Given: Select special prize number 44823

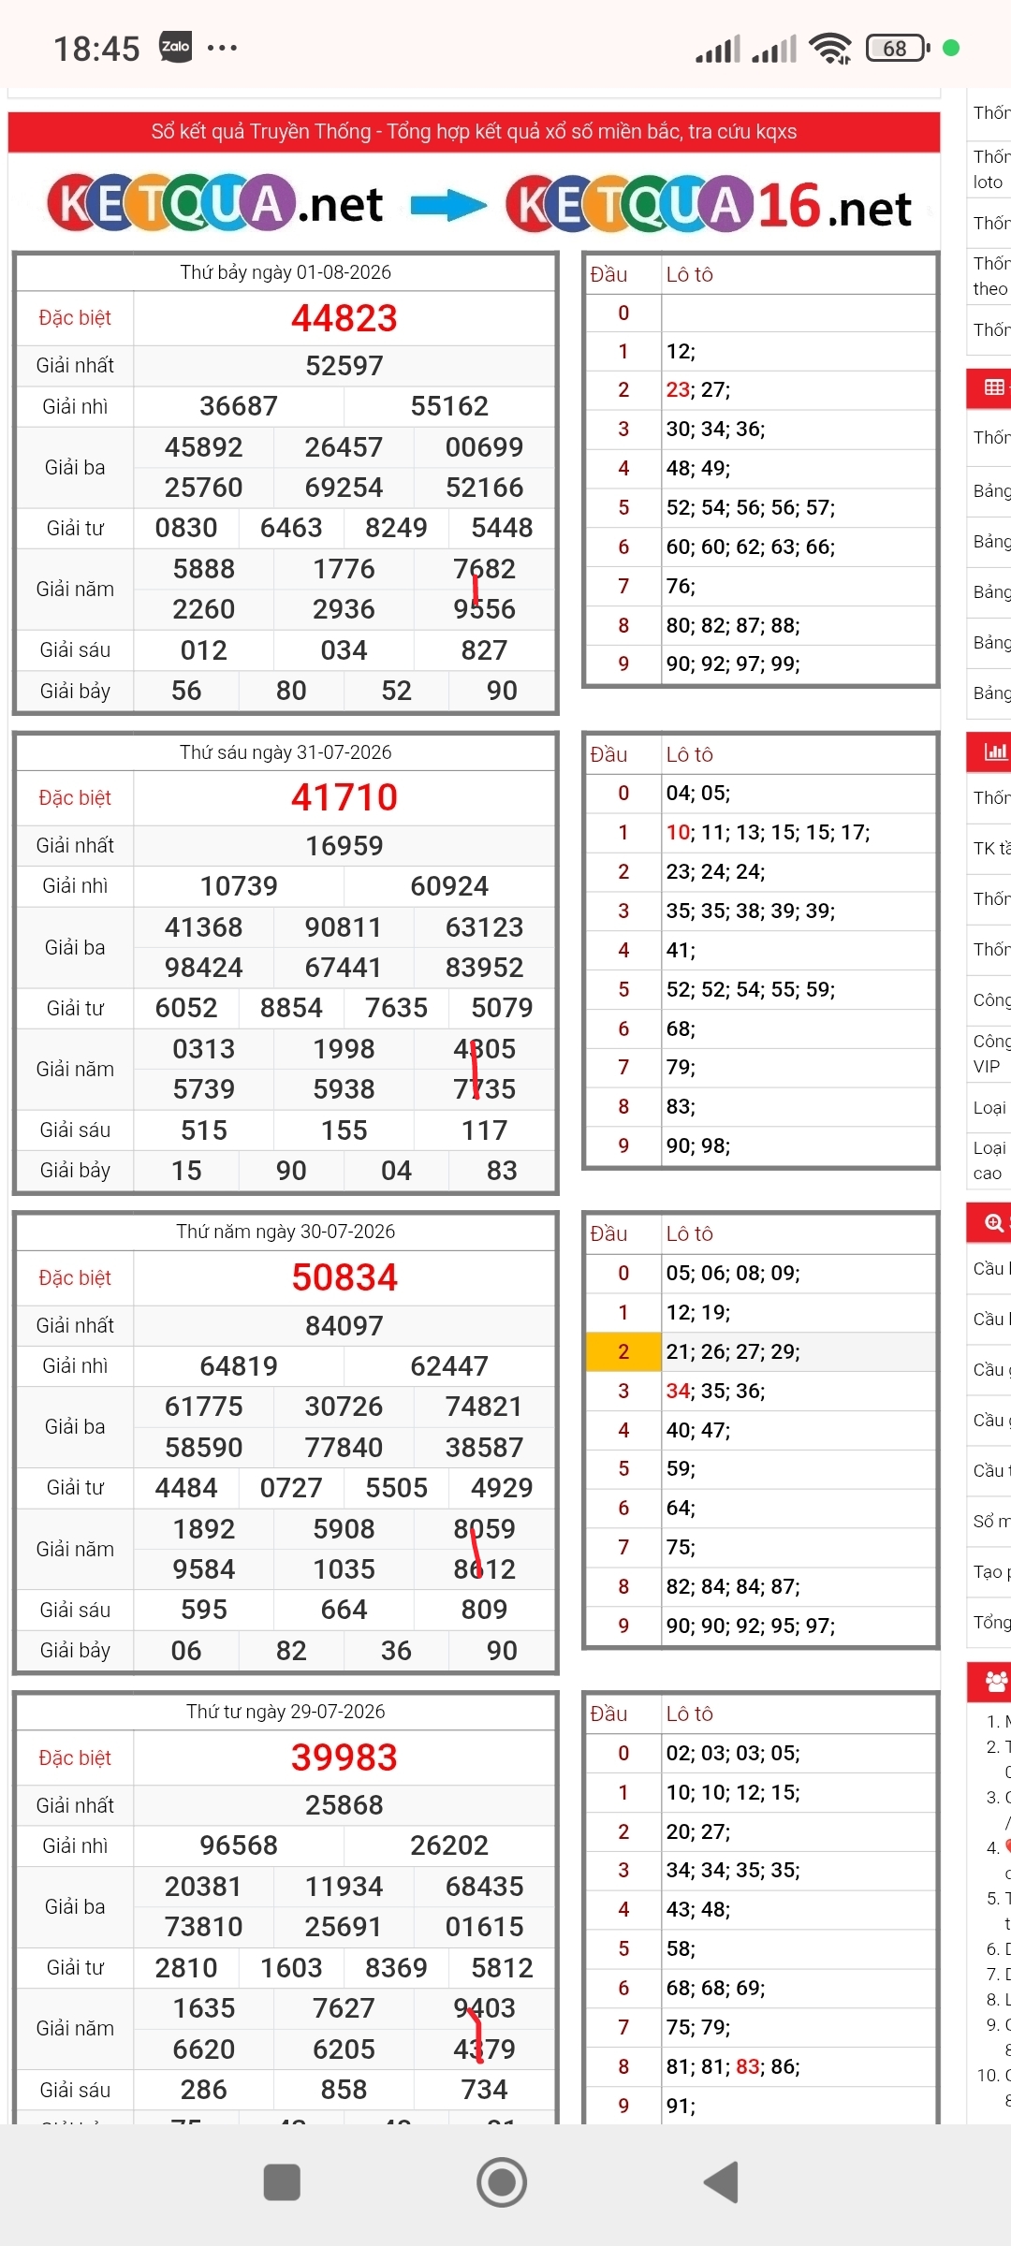Looking at the screenshot, I should pos(344,318).
